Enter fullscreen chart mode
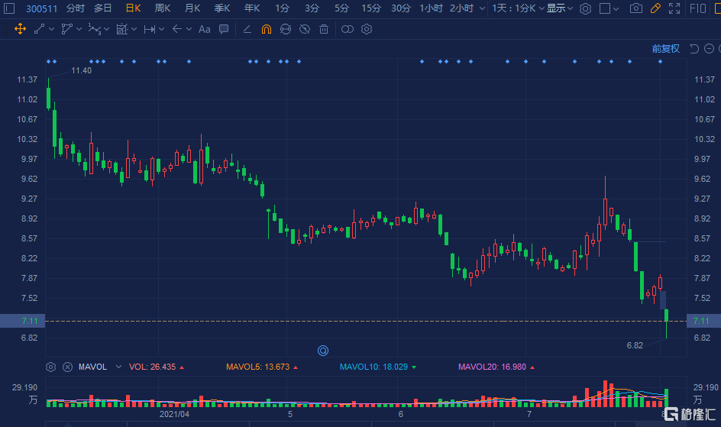 click(674, 8)
